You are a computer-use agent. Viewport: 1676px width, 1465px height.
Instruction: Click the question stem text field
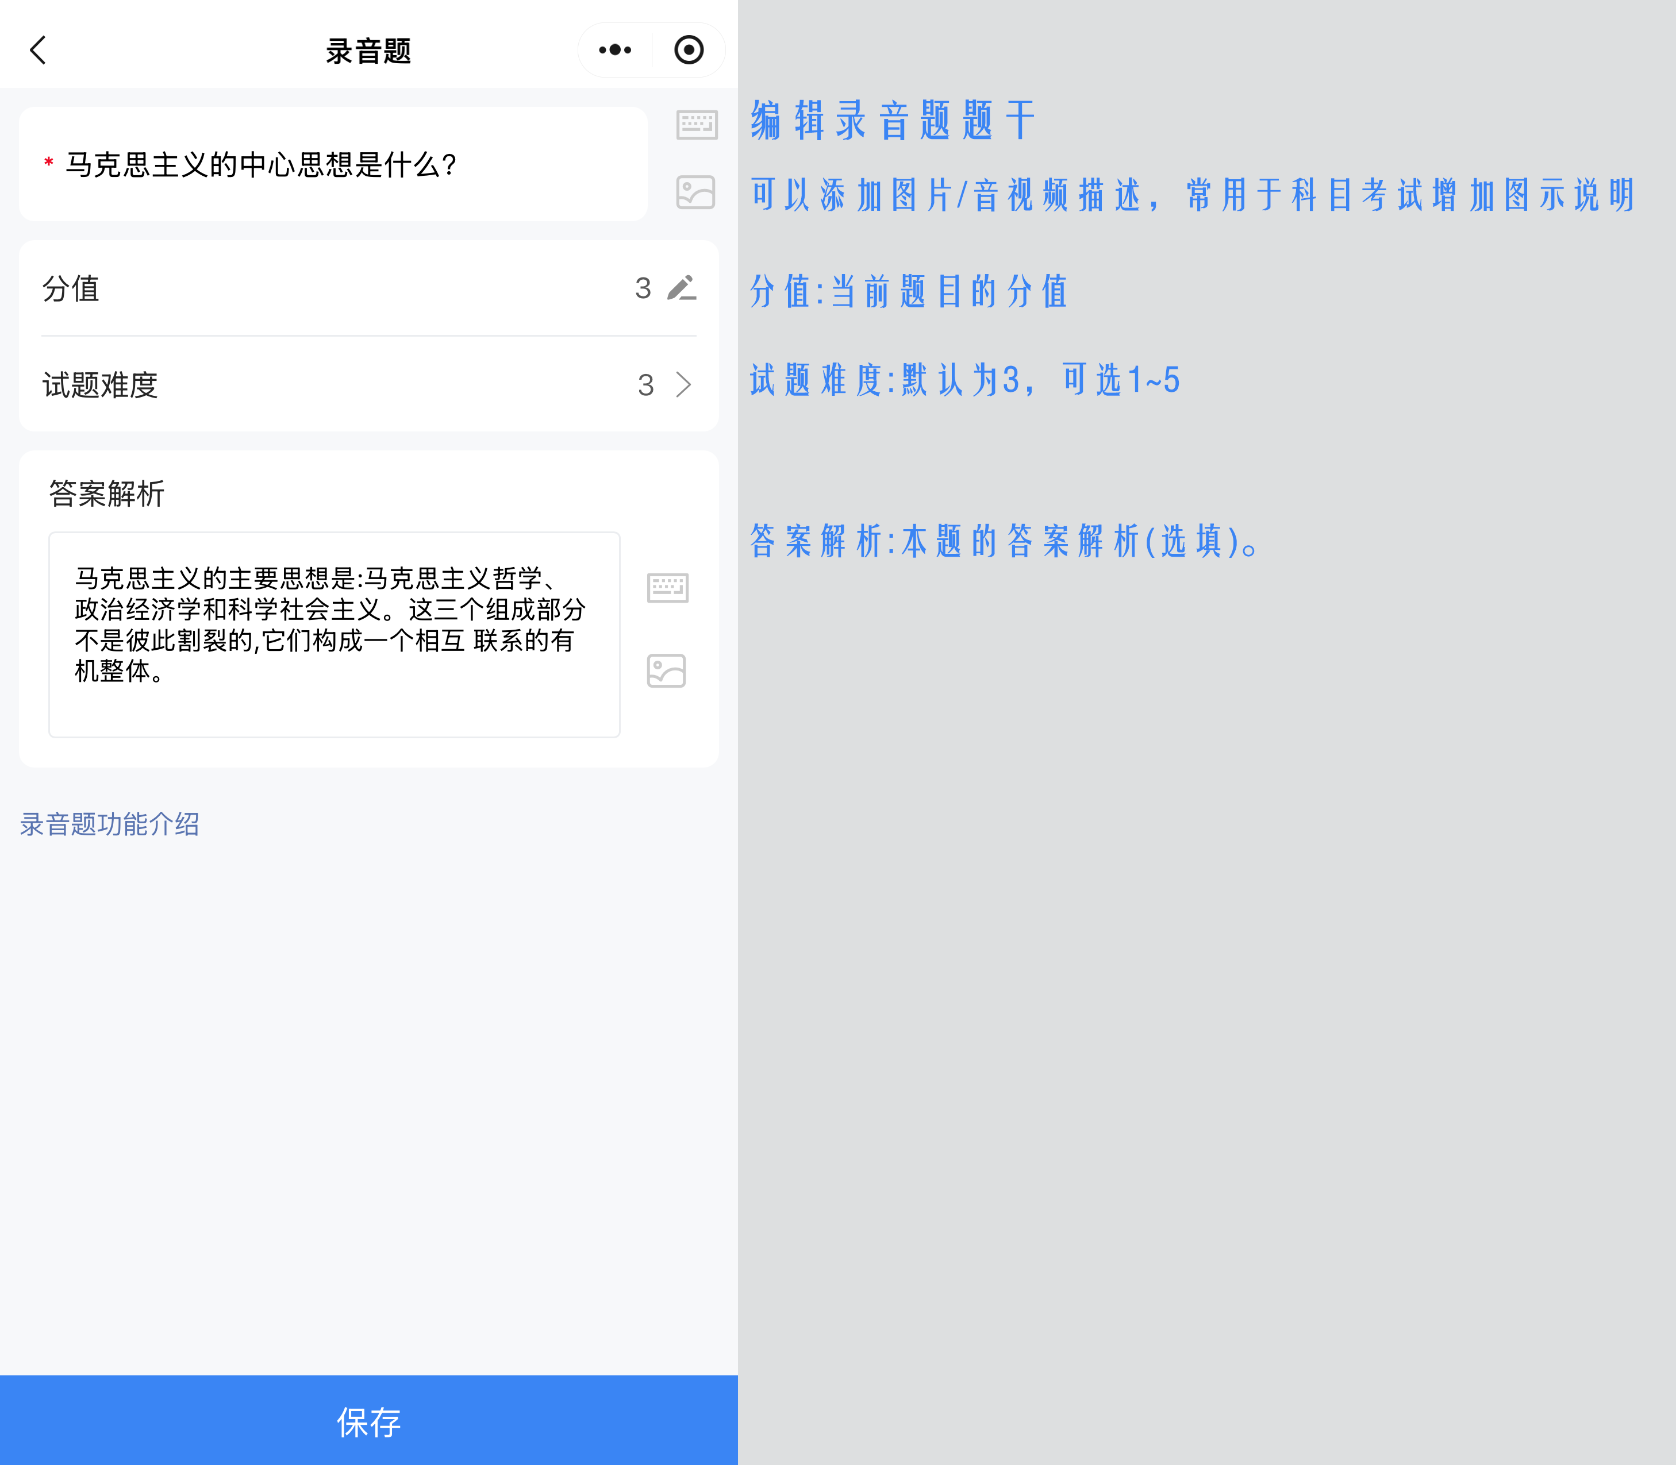click(x=334, y=164)
